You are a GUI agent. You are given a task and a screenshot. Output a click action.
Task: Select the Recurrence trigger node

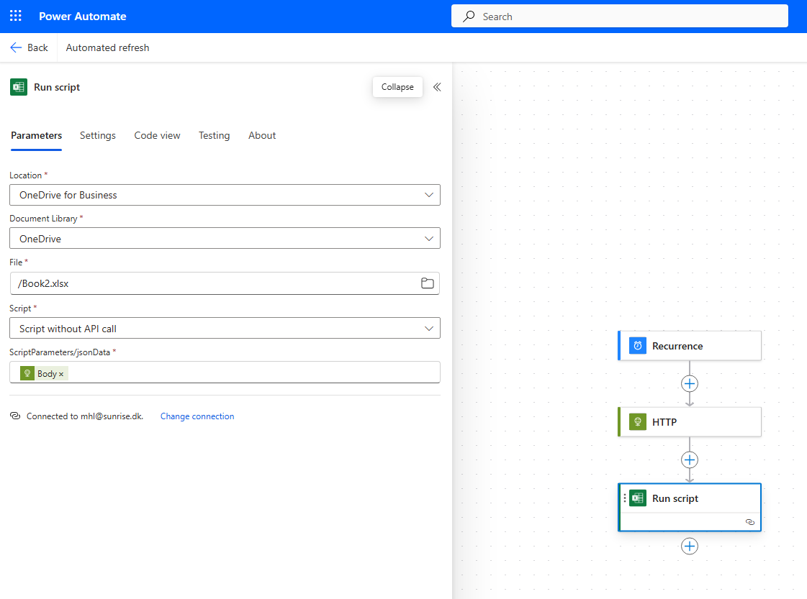[689, 346]
